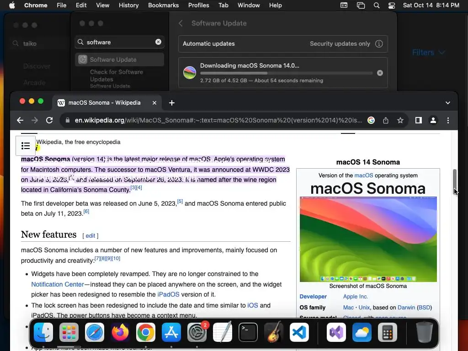Follow the iPadOS link

(168, 294)
